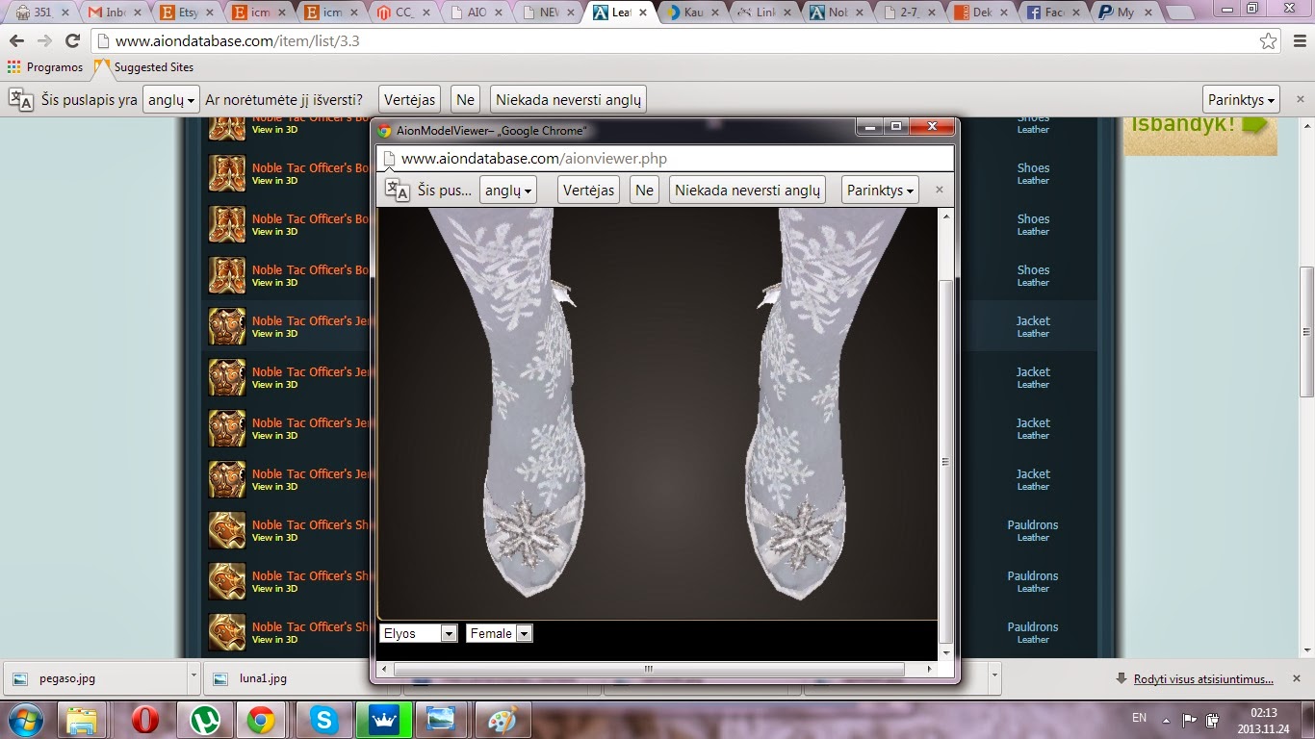This screenshot has width=1315, height=739.
Task: Reload the aiondatabase page
Action: [x=72, y=41]
